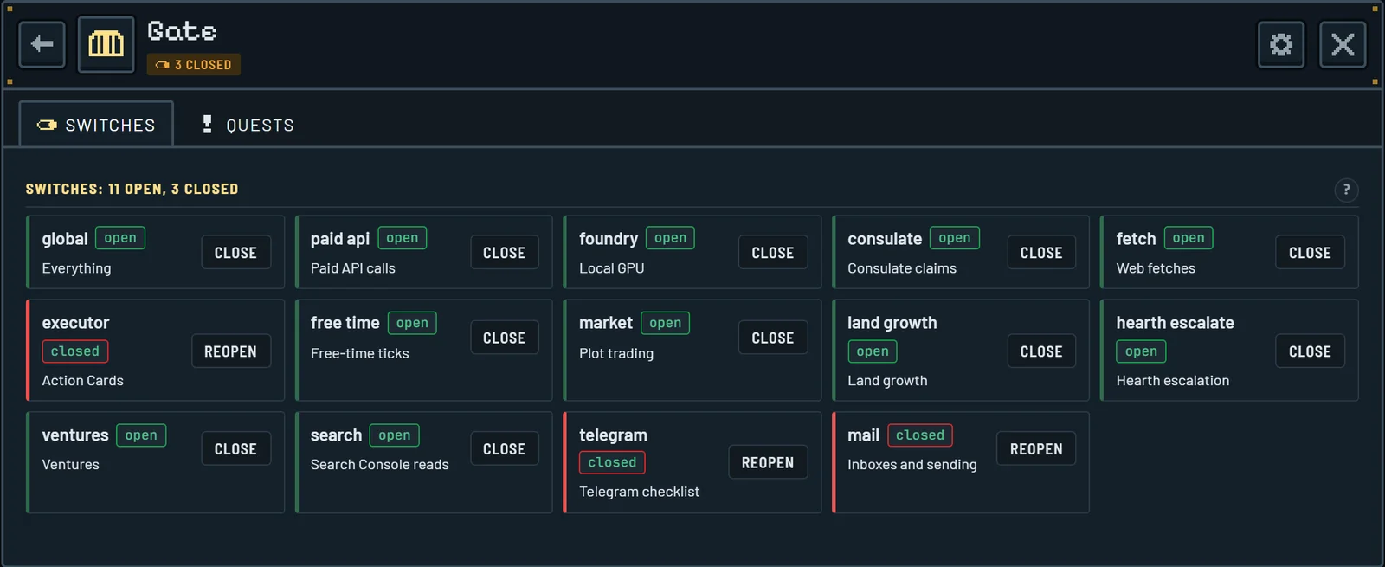Select the 'Hearth escalation' description
The image size is (1385, 567).
click(1173, 381)
